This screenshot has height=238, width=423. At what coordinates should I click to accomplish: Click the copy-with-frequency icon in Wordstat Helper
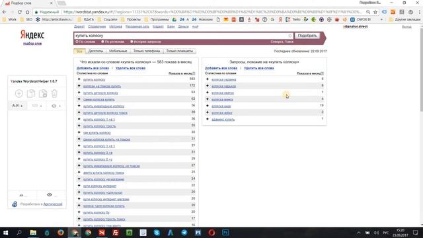(43, 94)
